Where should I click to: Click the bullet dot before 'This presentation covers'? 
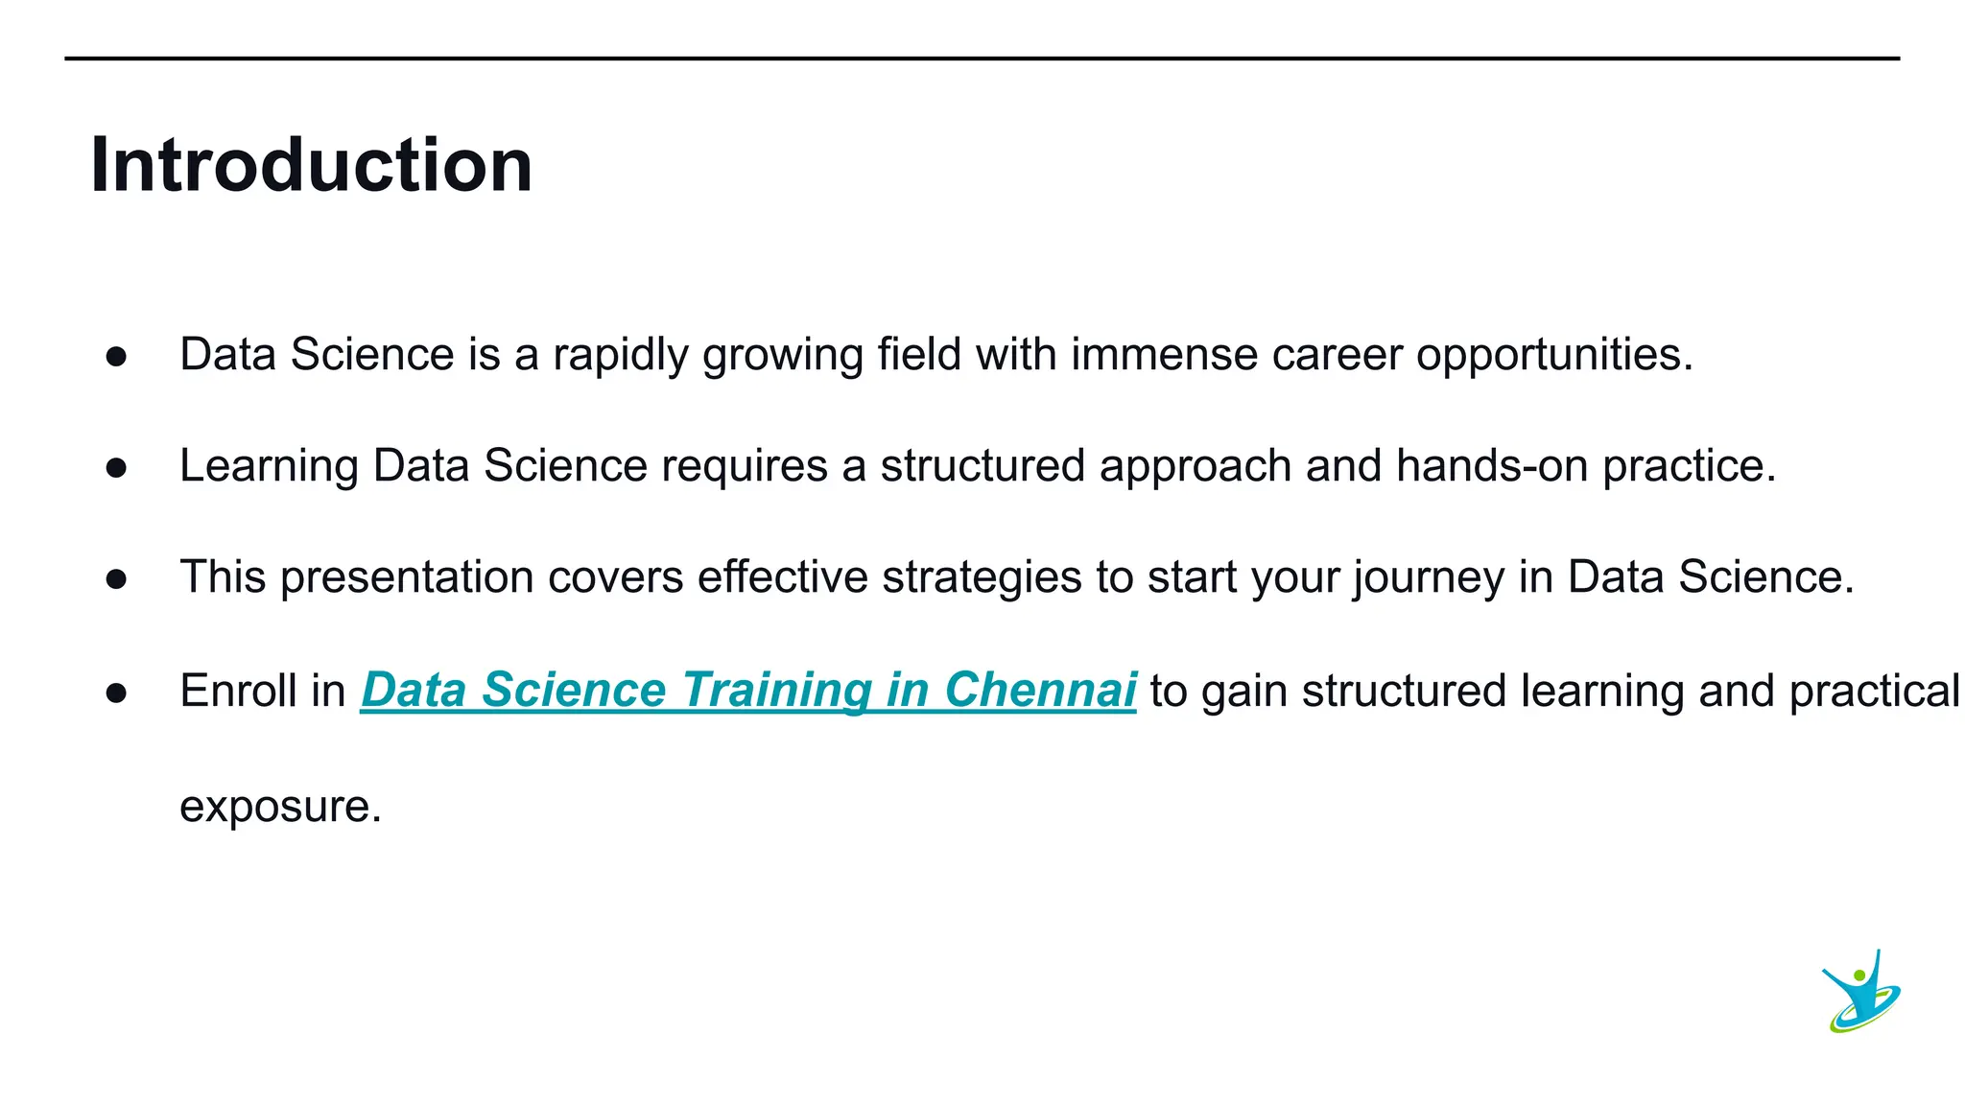[117, 579]
